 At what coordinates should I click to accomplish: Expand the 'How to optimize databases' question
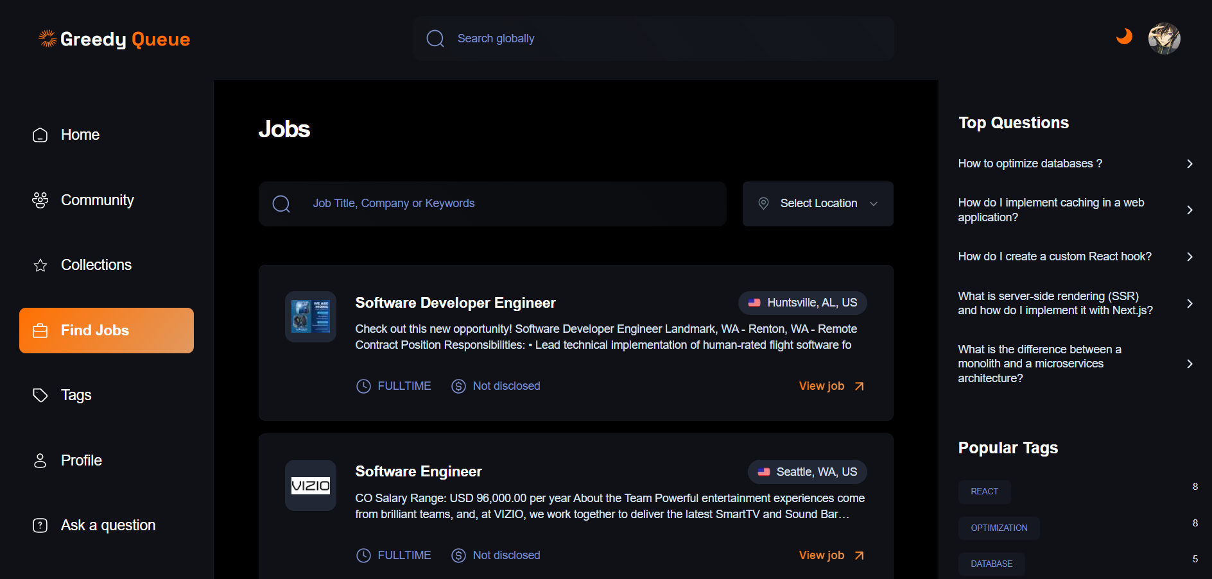[x=1190, y=164]
